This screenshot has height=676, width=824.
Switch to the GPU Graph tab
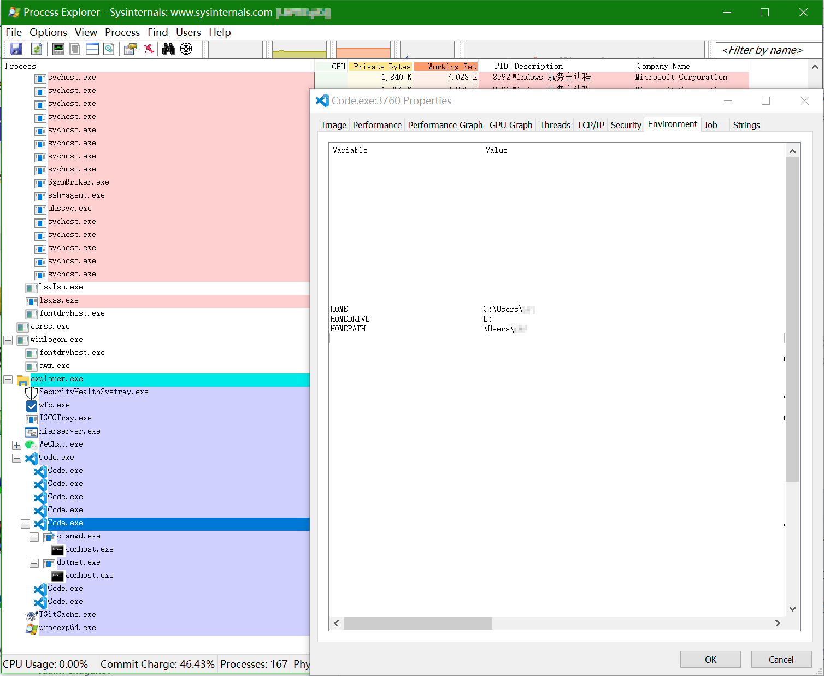point(511,125)
